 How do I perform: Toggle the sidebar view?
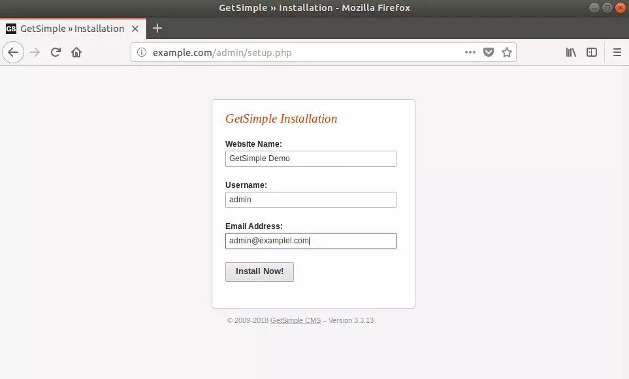pos(592,52)
